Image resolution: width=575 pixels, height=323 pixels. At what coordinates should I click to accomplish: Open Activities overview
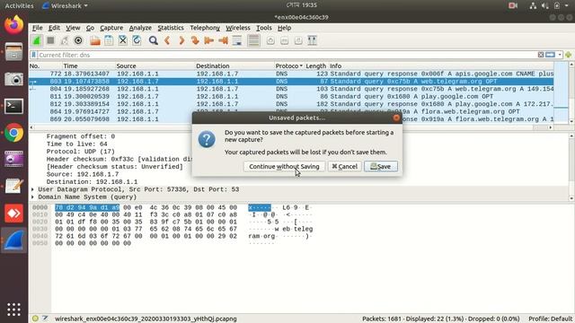tap(19, 5)
